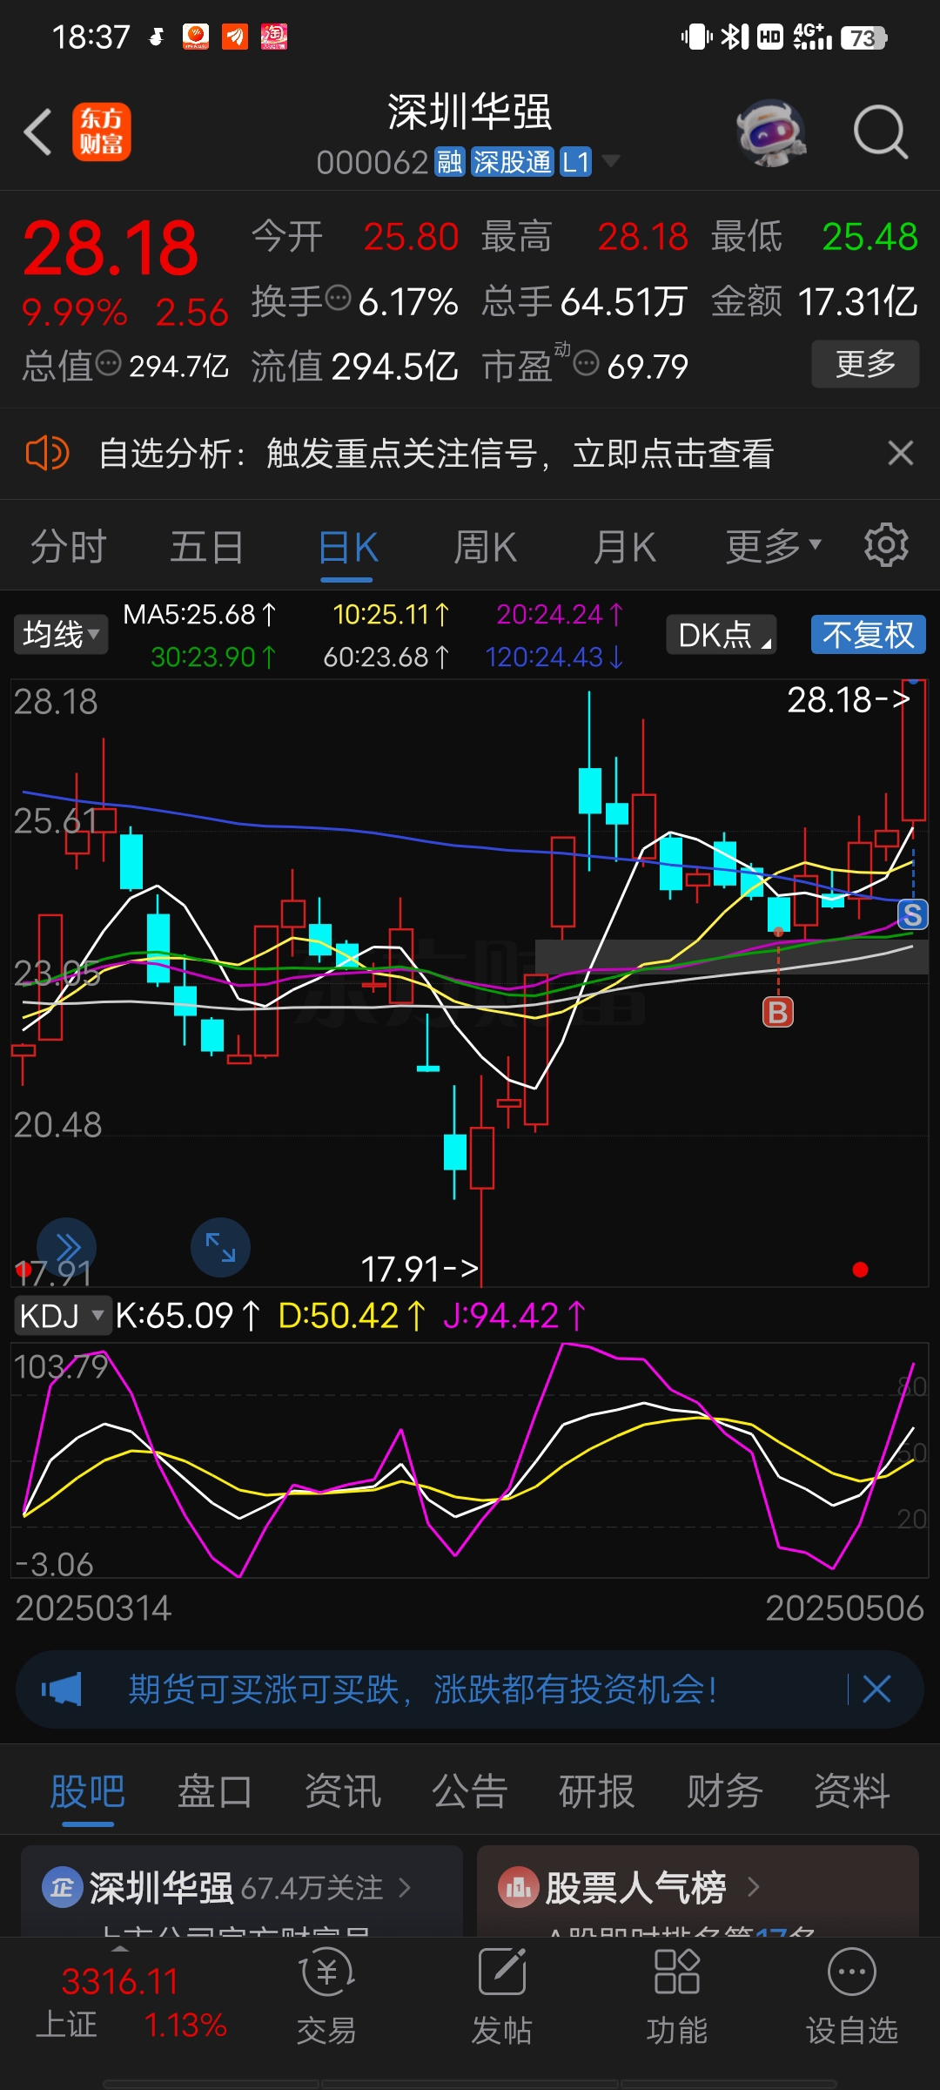Viewport: 940px width, 2090px height.
Task: Switch to 研报 tab
Action: pos(597,1791)
